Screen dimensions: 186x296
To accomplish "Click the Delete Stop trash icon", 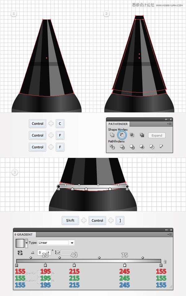I will (165, 262).
